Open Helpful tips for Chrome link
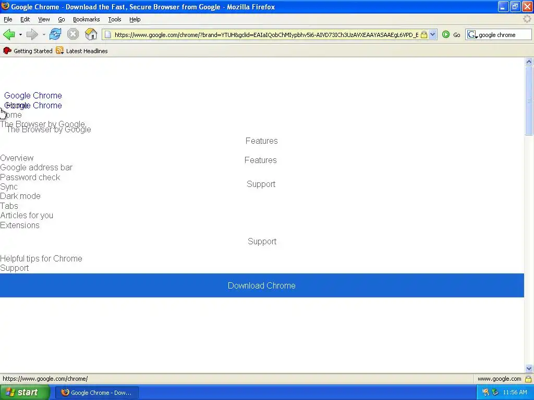 [x=41, y=258]
